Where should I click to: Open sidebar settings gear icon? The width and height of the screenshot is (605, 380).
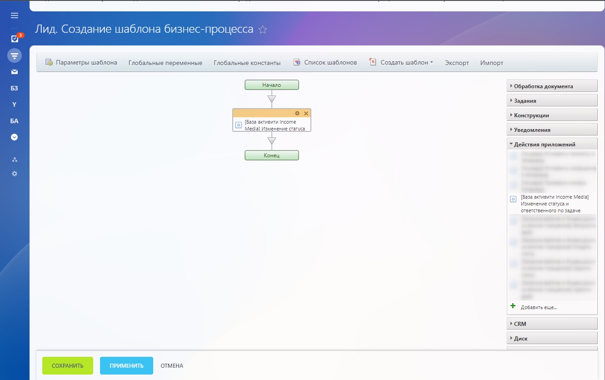tap(15, 174)
